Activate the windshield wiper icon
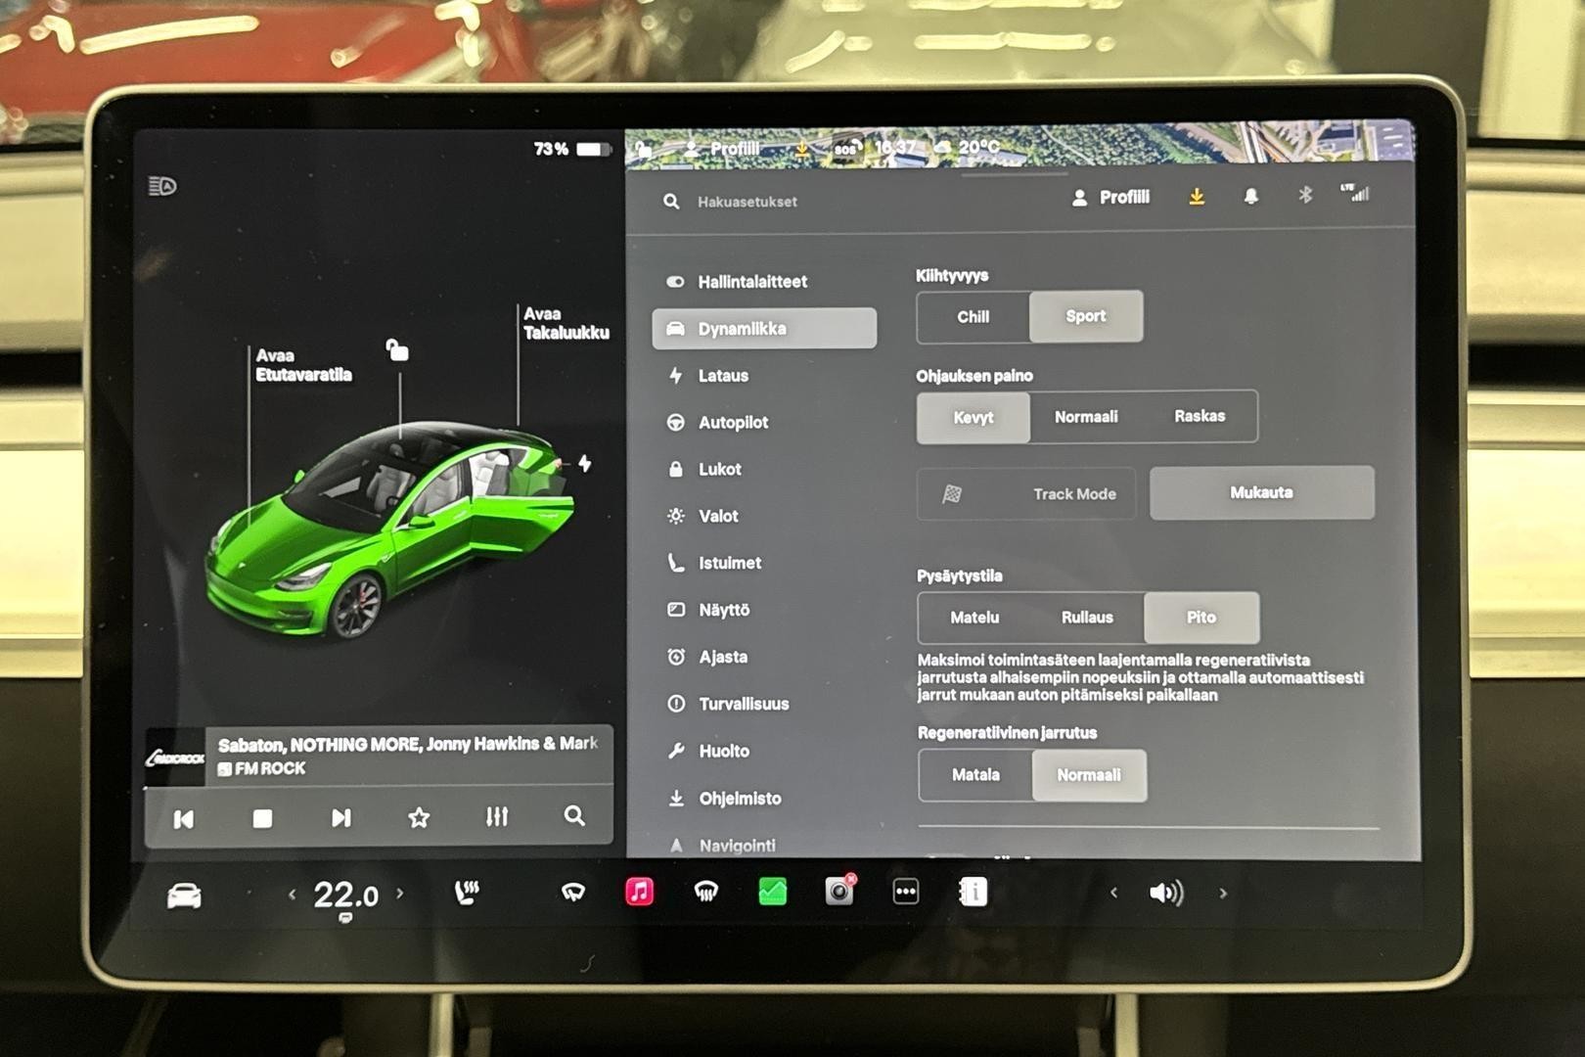 point(573,893)
